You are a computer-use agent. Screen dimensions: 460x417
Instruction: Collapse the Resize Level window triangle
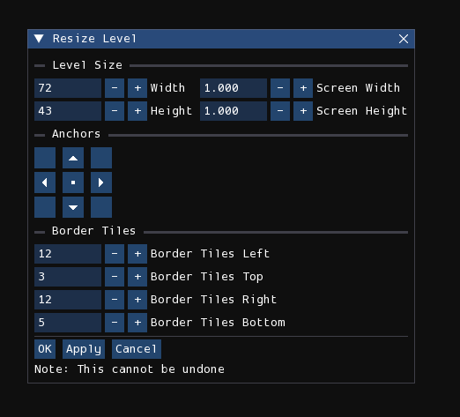pyautogui.click(x=39, y=39)
